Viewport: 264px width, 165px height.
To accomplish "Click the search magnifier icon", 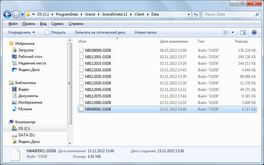I will (x=257, y=14).
